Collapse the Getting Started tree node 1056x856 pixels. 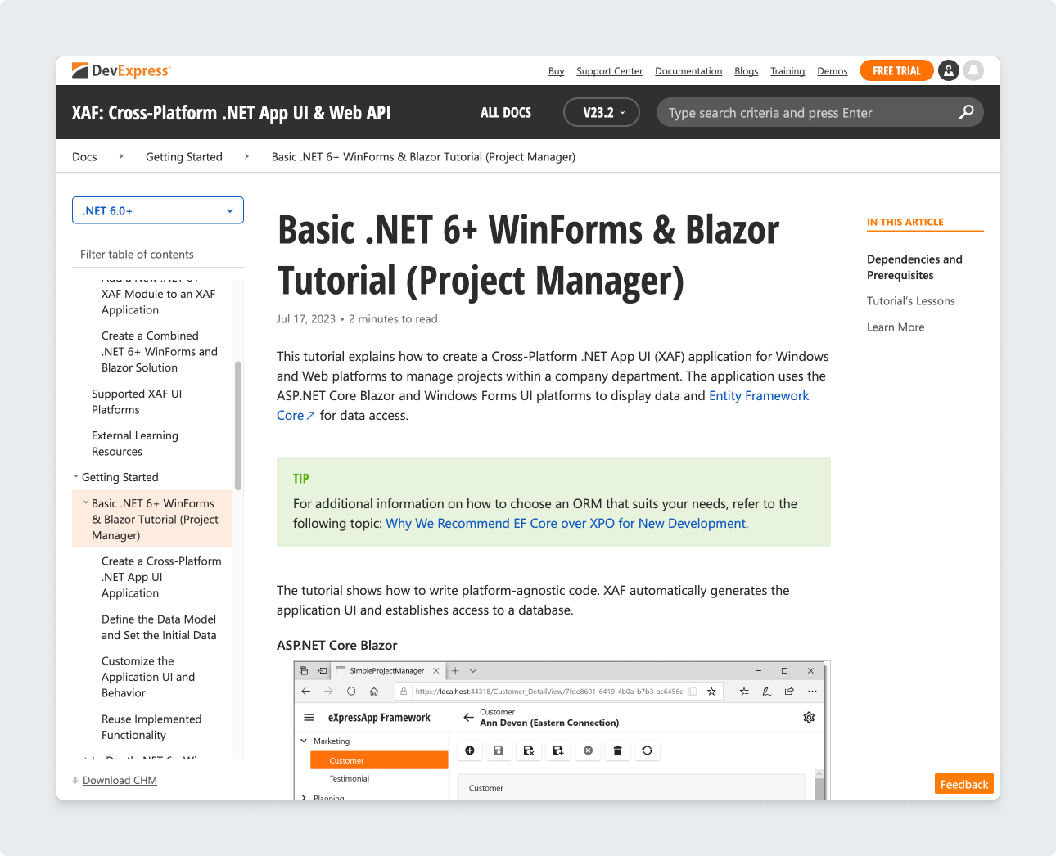tap(76, 477)
